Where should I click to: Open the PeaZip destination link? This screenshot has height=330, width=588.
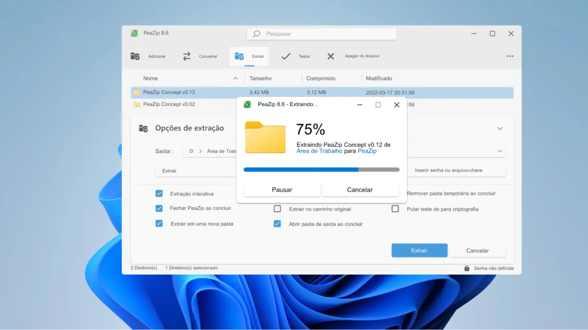pyautogui.click(x=367, y=151)
